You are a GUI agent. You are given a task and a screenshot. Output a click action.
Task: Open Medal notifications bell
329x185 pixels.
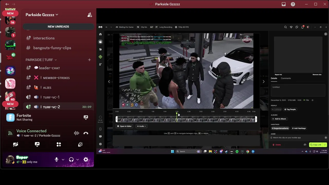pos(303,27)
